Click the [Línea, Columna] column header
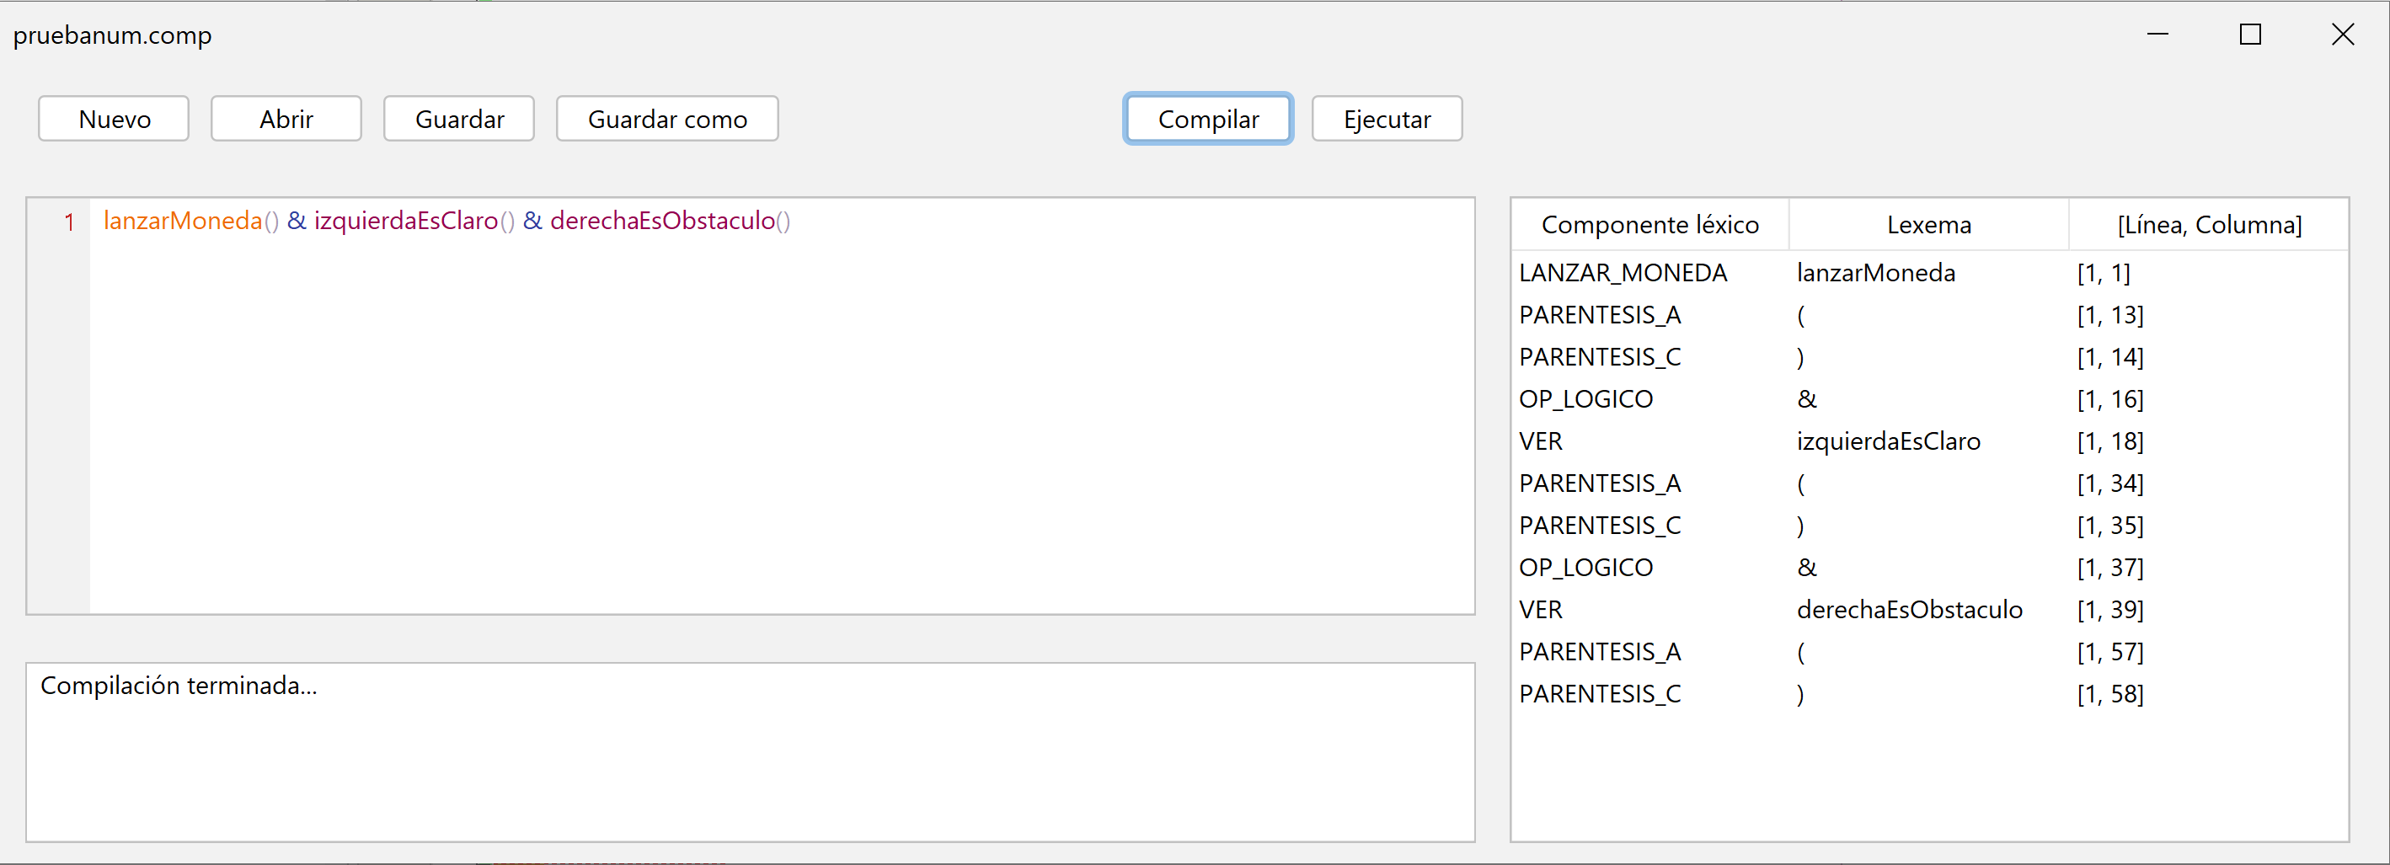This screenshot has height=865, width=2390. 2209,224
